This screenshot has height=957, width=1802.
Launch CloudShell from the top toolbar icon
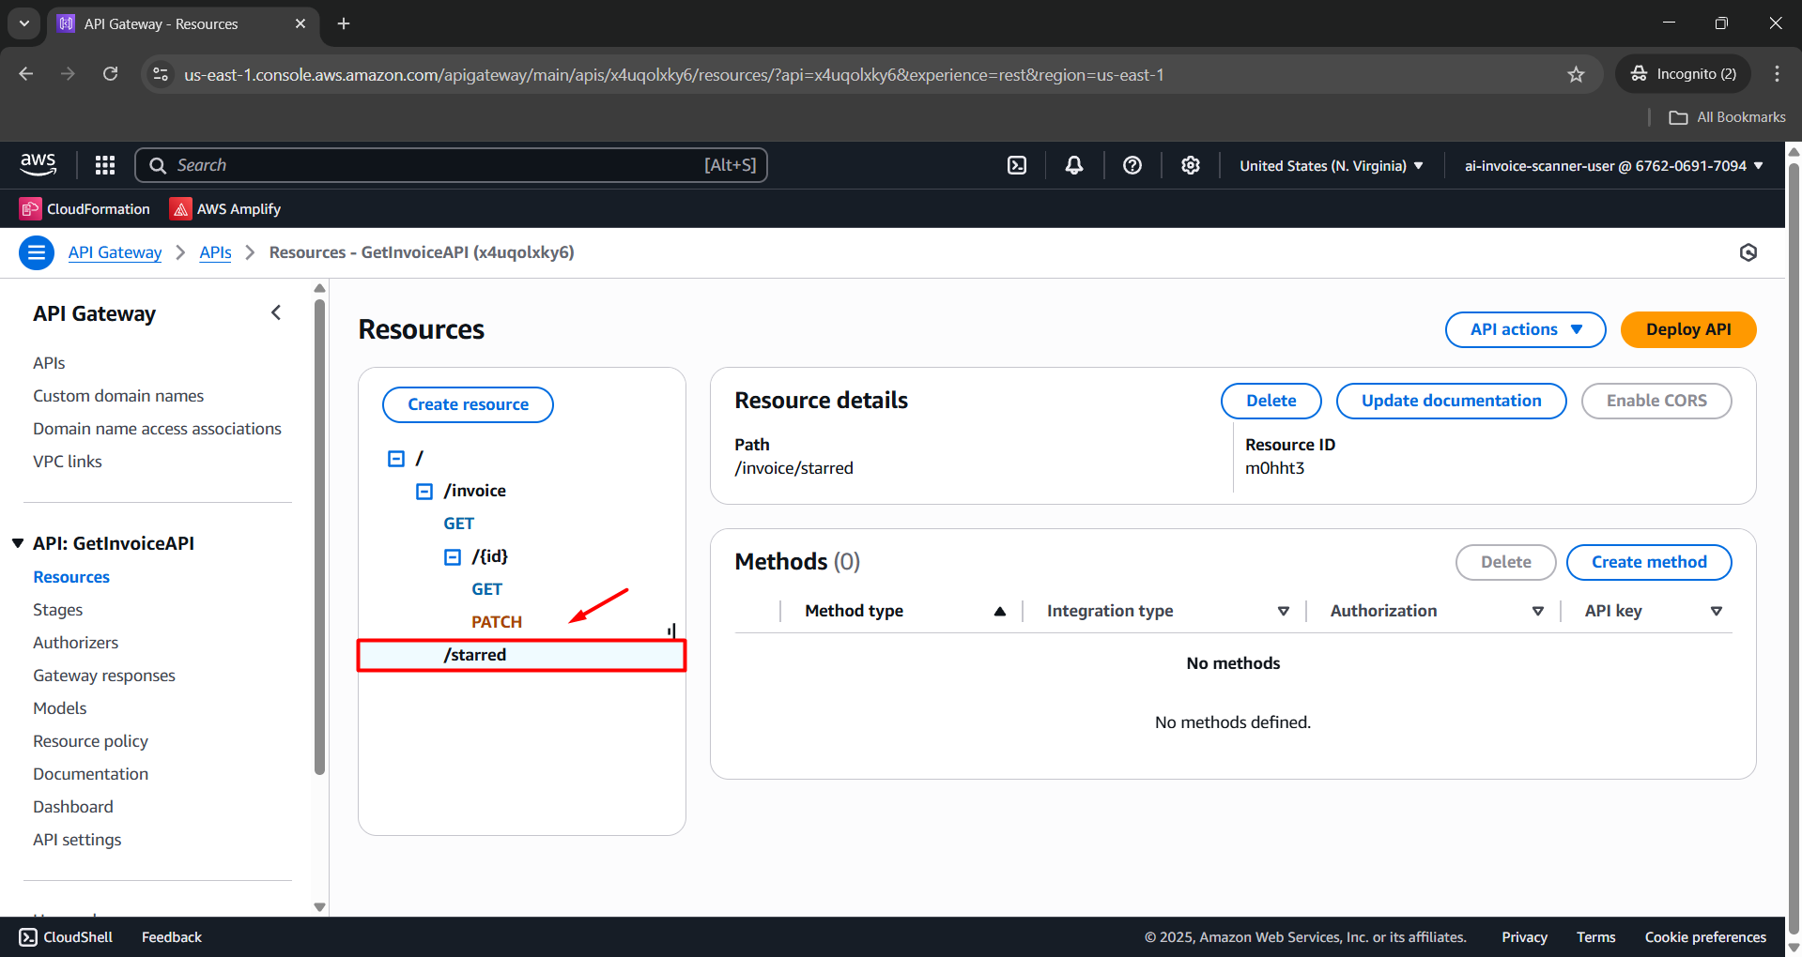click(1017, 164)
